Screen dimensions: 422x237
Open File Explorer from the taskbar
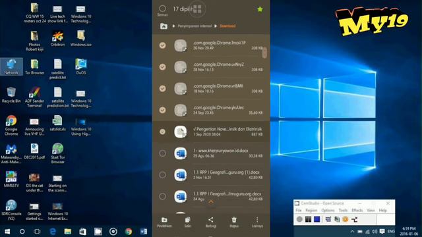click(x=68, y=231)
